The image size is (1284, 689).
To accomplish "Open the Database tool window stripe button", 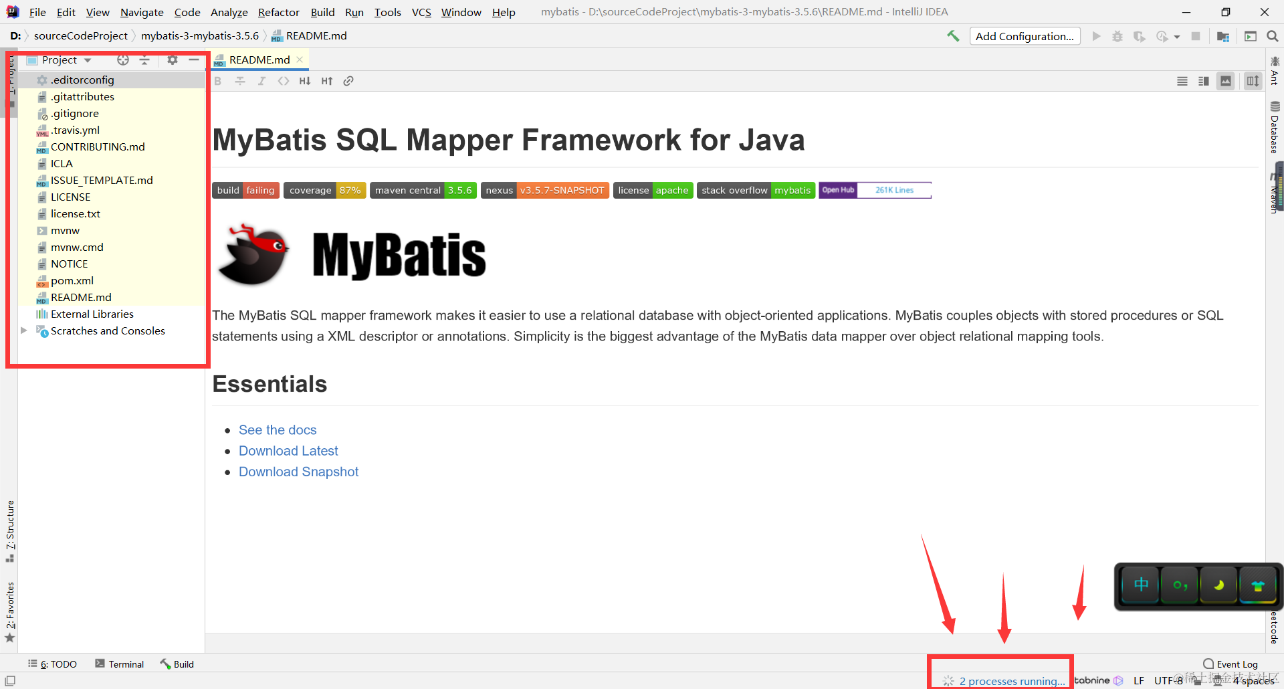I will [x=1275, y=126].
